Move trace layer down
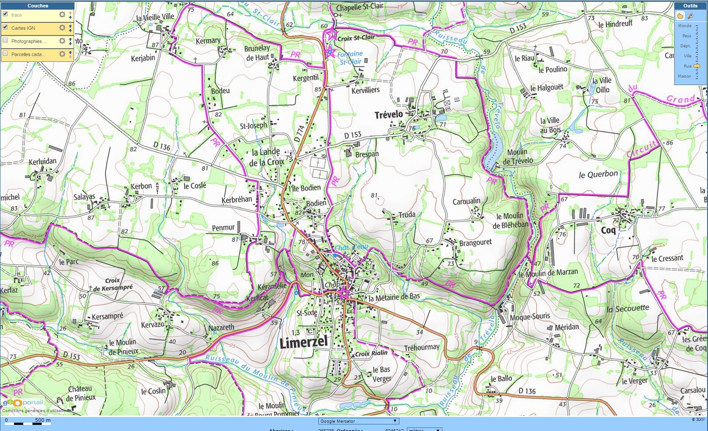Viewport: 708px width, 431px height. coord(70,17)
